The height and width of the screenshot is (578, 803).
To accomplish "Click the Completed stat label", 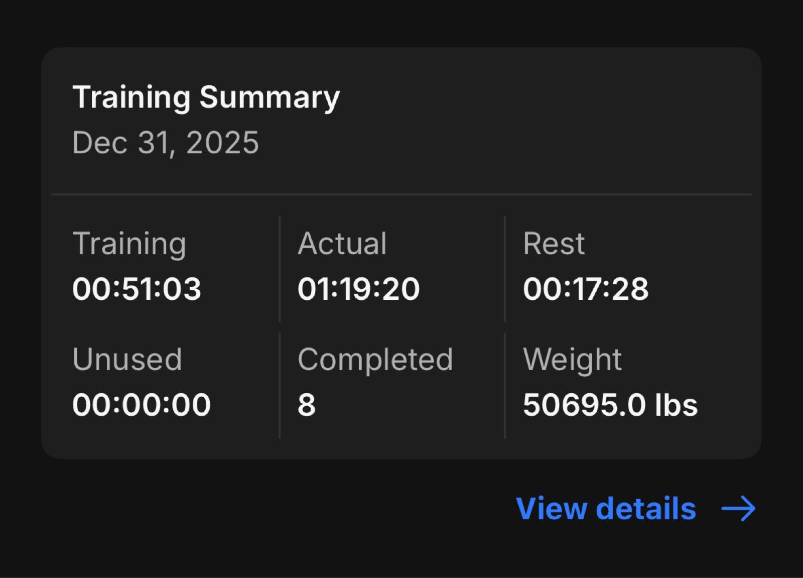I will (375, 359).
